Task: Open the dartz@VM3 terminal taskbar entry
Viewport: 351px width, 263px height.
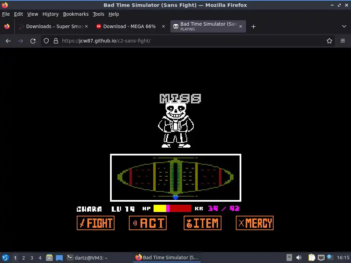Action: pos(87,258)
